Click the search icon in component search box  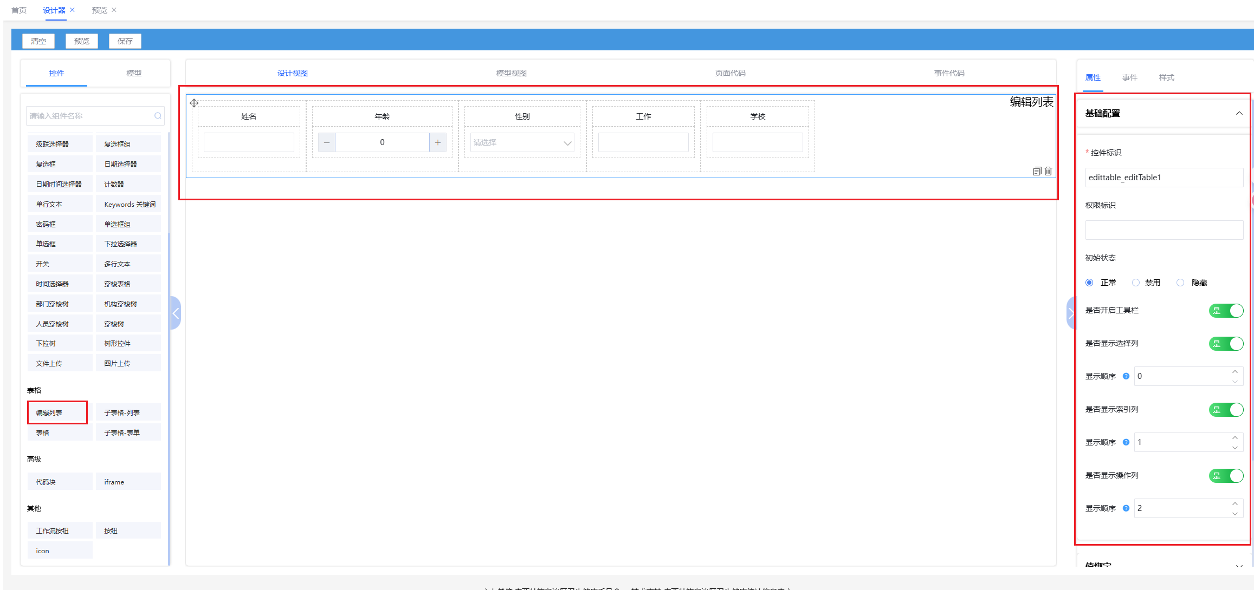pyautogui.click(x=158, y=116)
